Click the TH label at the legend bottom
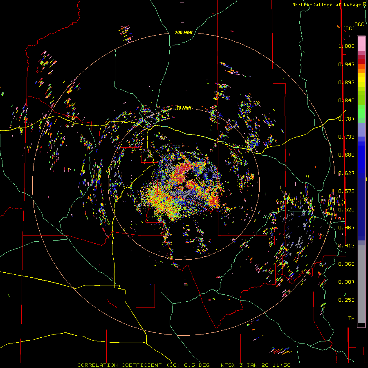368x368 pixels. [x=351, y=319]
